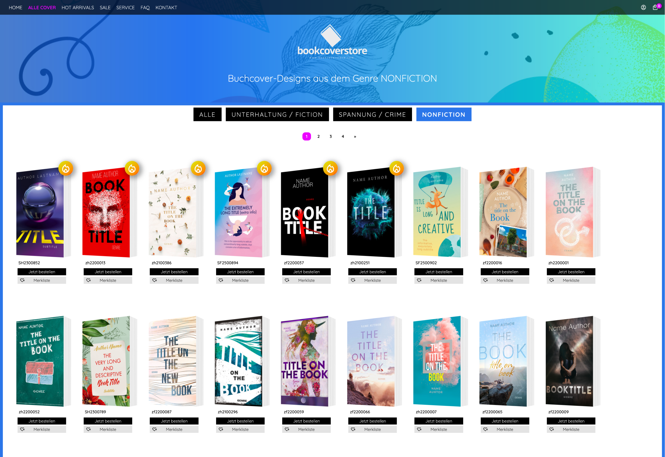Add cover zh2200001 to Merkliste

(571, 280)
